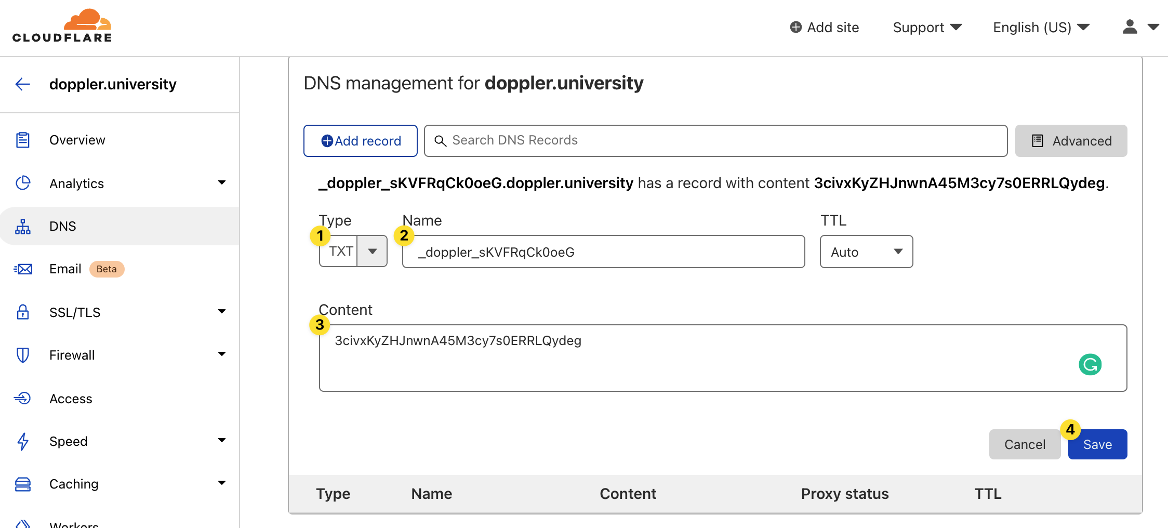Expand the Caching submenu arrow
This screenshot has height=528, width=1168.
[x=222, y=483]
